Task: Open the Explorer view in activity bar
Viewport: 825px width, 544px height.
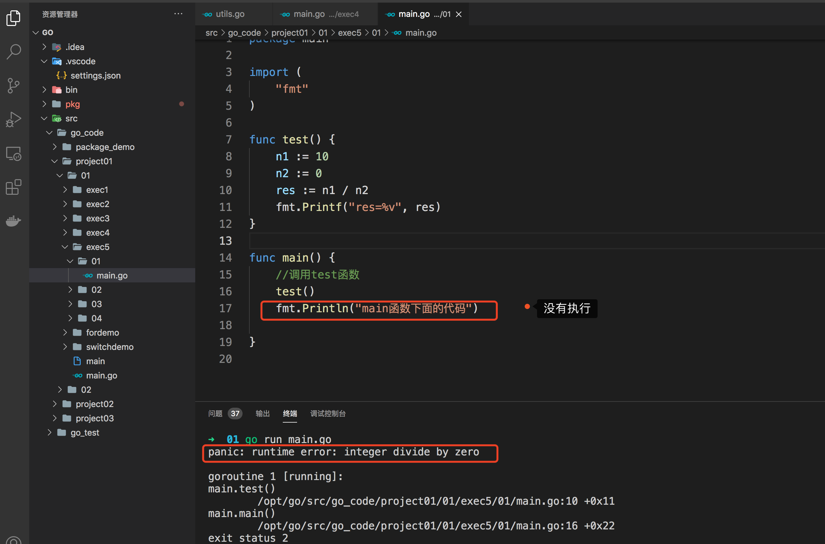Action: coord(14,18)
